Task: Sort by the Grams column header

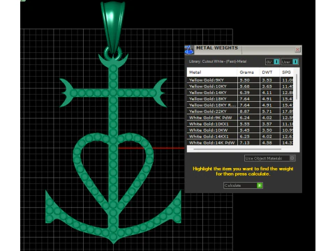Action: click(246, 73)
